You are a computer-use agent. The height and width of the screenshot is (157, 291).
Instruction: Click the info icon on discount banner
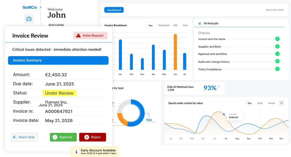click(76, 152)
